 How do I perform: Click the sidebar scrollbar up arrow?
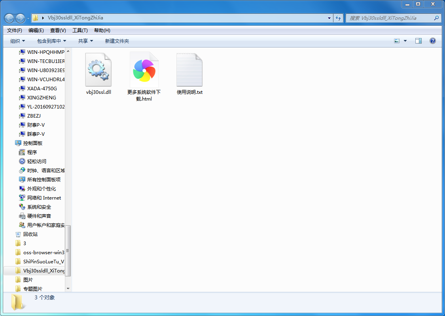pos(68,51)
